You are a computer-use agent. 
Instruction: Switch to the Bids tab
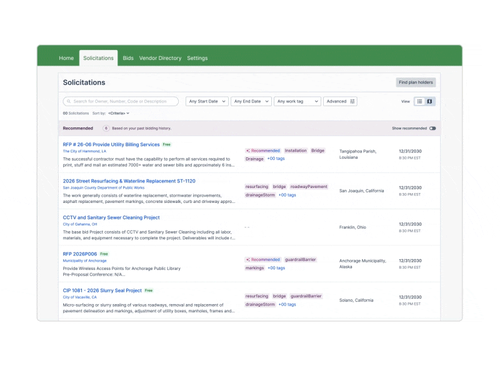128,58
